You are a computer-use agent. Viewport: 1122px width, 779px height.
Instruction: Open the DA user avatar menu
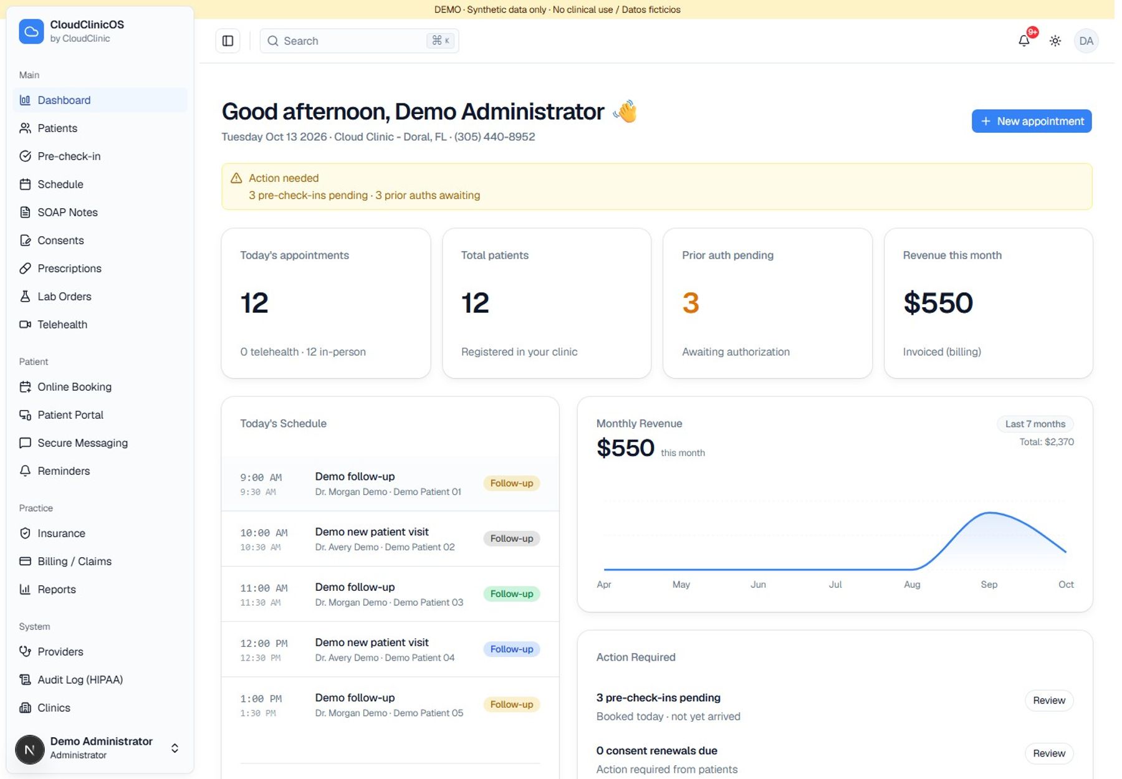[1086, 41]
